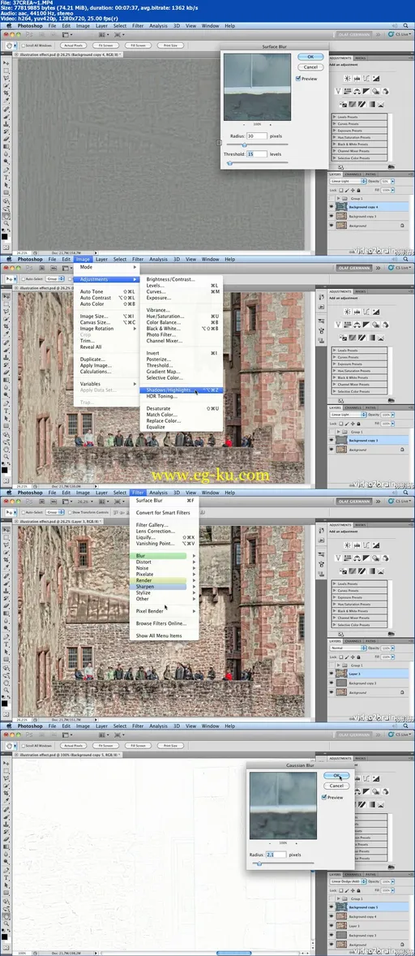Click Hue/Saturation adjustment icon in the Filter menu frame
Screen dimensions: 415x956
click(x=348, y=558)
